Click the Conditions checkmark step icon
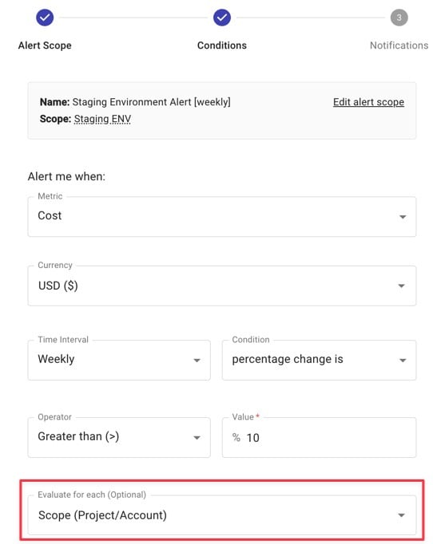Image resolution: width=433 pixels, height=544 pixels. click(x=222, y=18)
